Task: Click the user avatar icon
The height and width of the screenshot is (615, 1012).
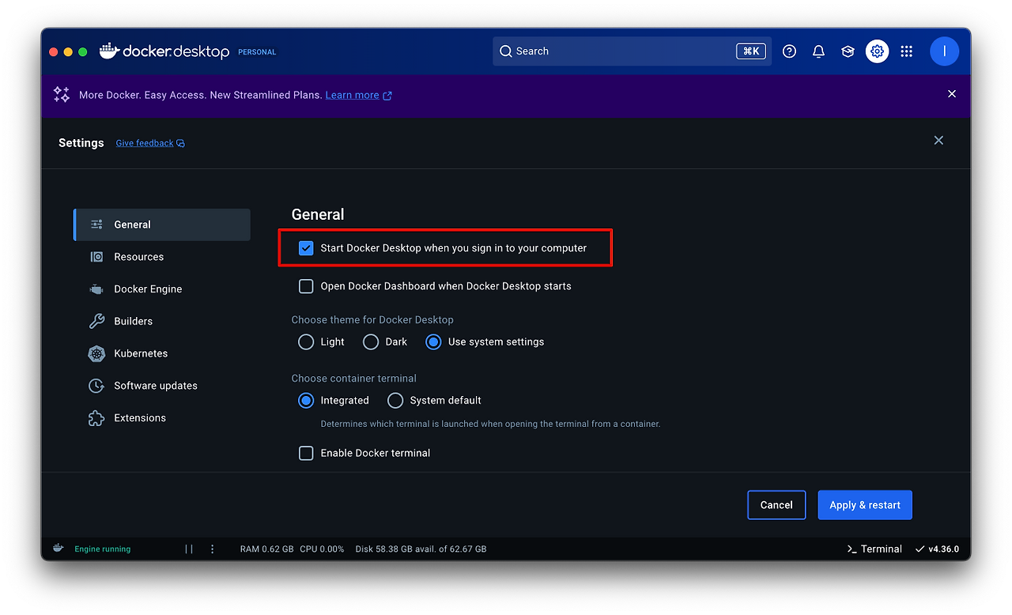Action: tap(944, 51)
